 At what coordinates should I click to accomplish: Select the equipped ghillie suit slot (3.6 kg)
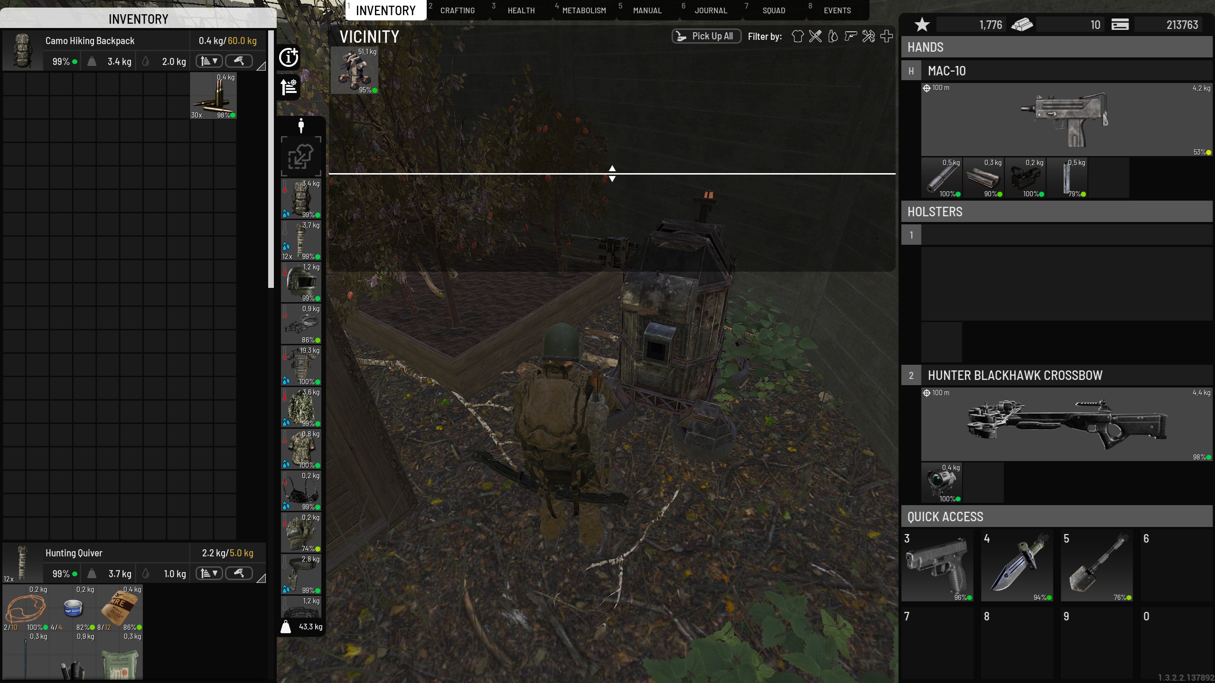tap(301, 407)
